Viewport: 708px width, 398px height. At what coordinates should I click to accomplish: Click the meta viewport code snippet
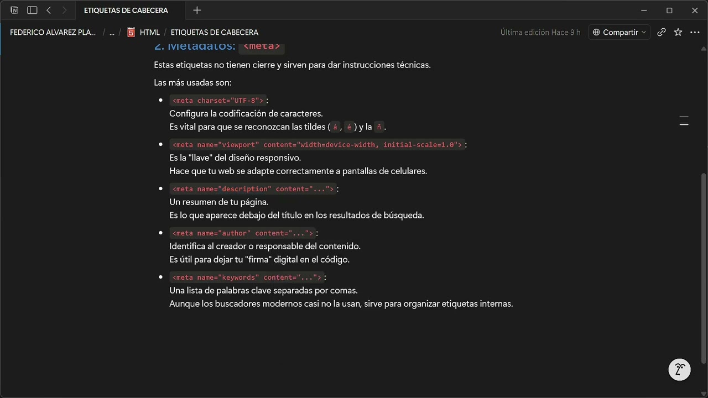317,144
